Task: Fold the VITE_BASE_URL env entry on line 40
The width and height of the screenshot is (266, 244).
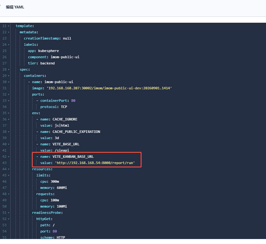Action: [x=9, y=144]
